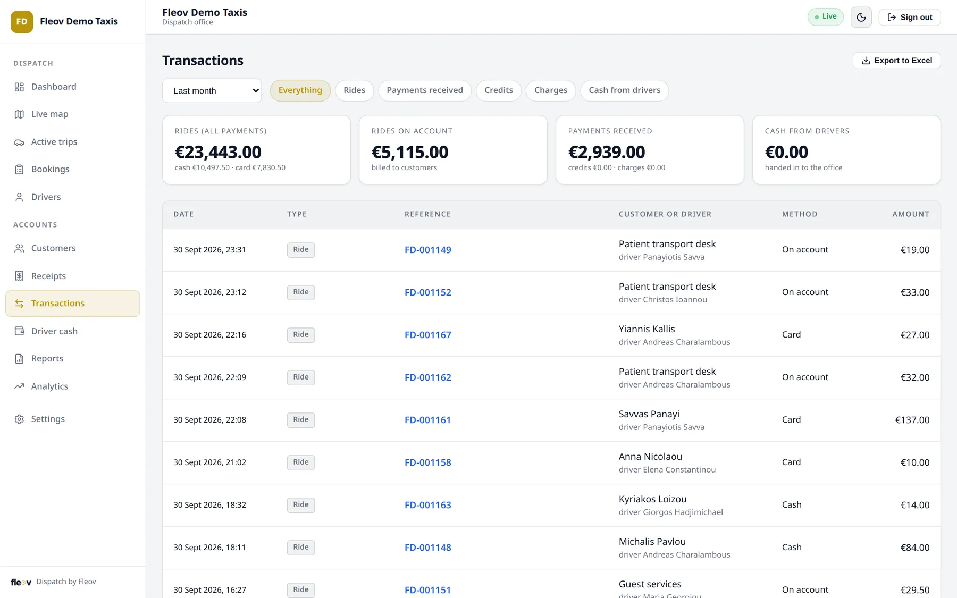Image resolution: width=957 pixels, height=598 pixels.
Task: Go to Active trips
Action: (x=73, y=142)
